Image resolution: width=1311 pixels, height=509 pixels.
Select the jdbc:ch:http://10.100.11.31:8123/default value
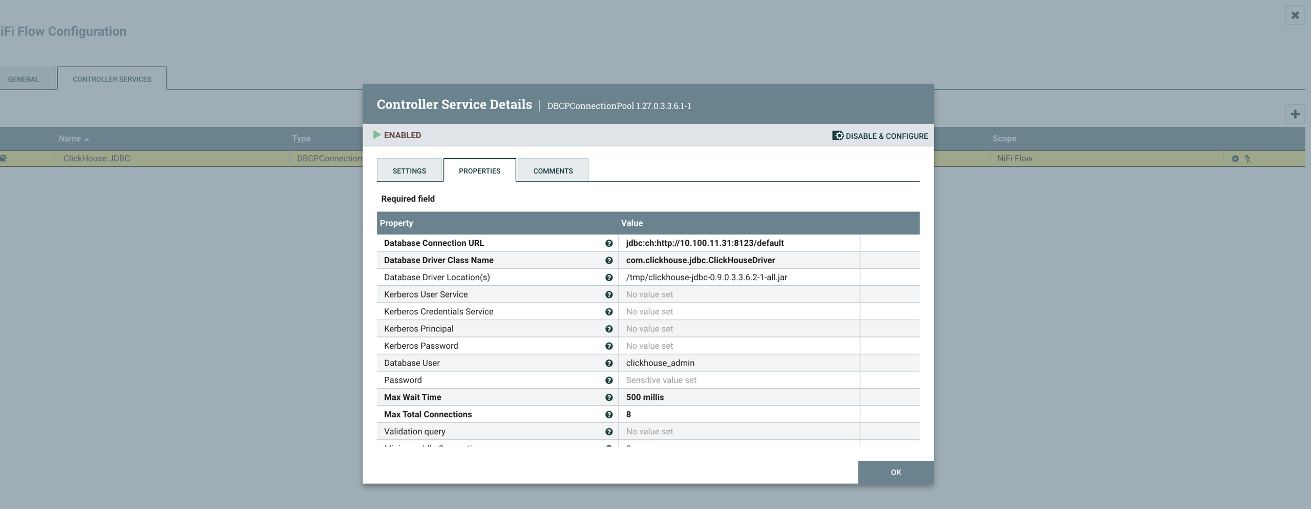pyautogui.click(x=705, y=243)
